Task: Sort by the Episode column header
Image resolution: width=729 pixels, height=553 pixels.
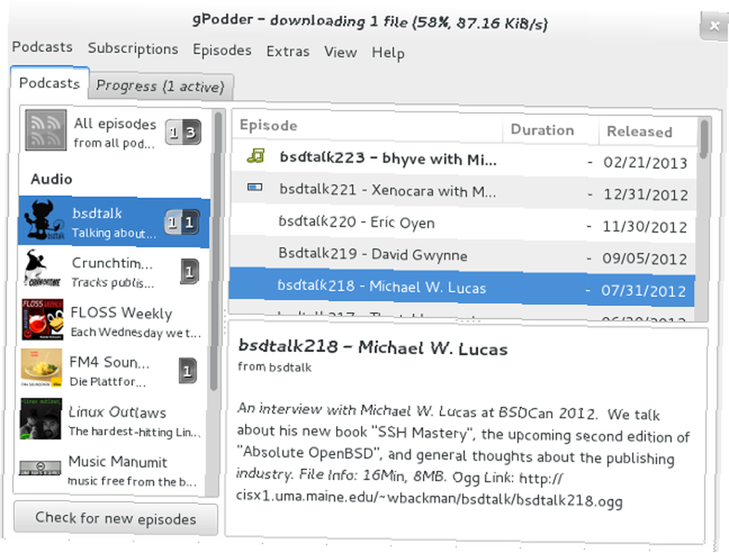Action: coord(367,125)
